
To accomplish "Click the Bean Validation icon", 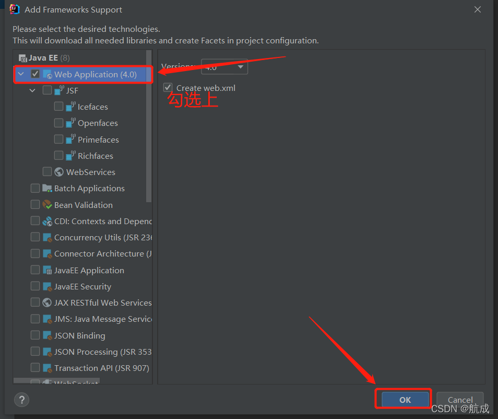I will [x=48, y=204].
